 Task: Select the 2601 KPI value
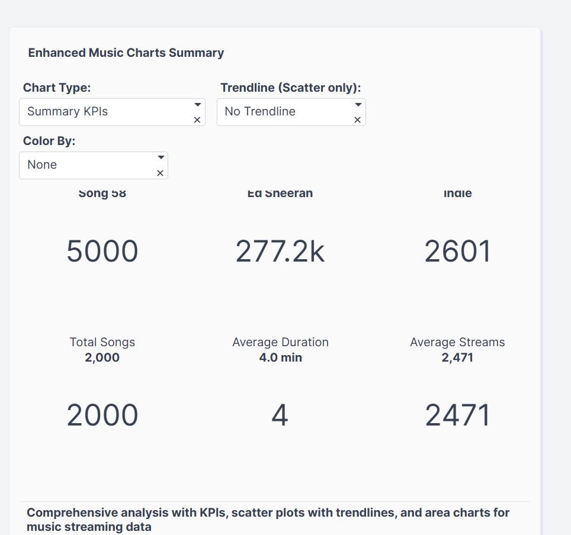click(x=458, y=252)
